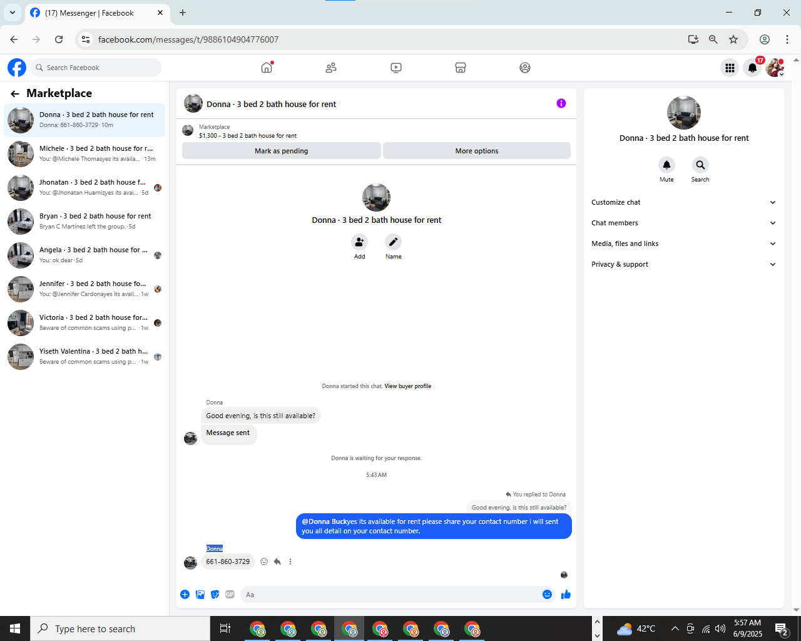
Task: Open the Facebook menu grid icon
Action: click(730, 68)
